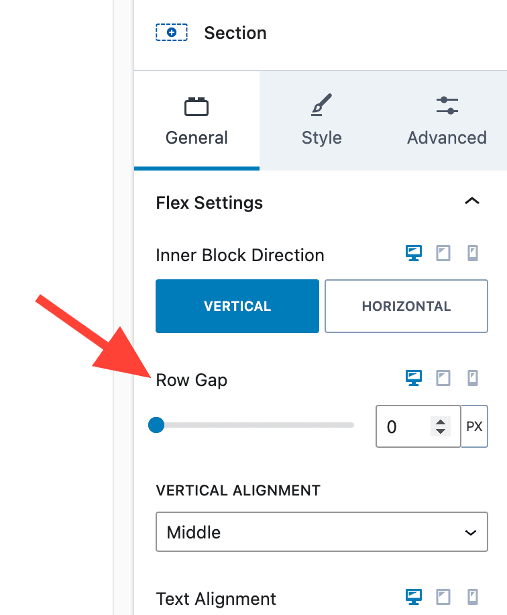This screenshot has height=615, width=507.
Task: Select mobile view for Inner Block Direction
Action: [x=473, y=253]
